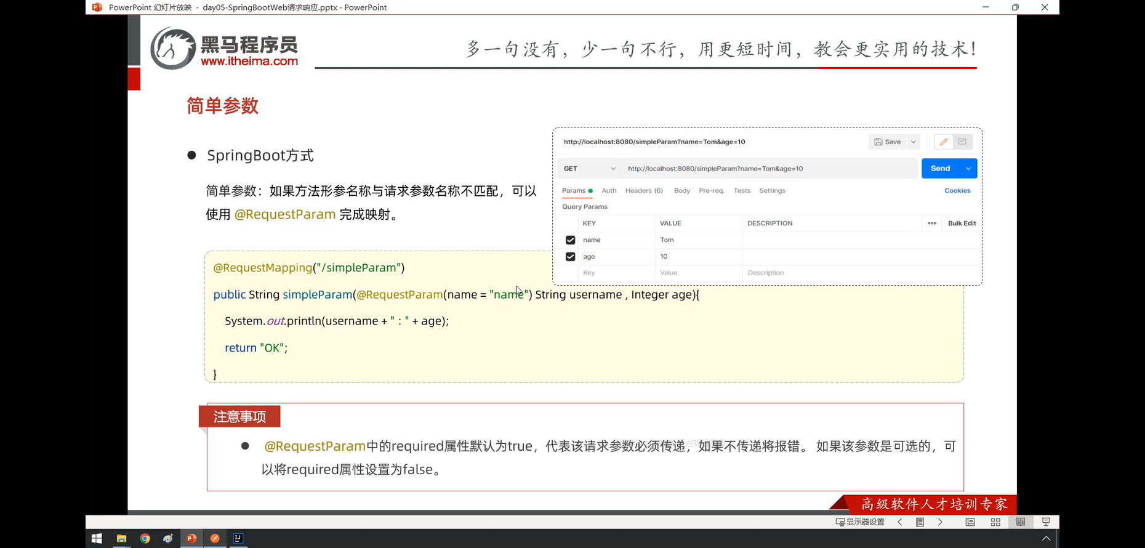The height and width of the screenshot is (548, 1145).
Task: Click www.itheima.com logo link
Action: [249, 61]
